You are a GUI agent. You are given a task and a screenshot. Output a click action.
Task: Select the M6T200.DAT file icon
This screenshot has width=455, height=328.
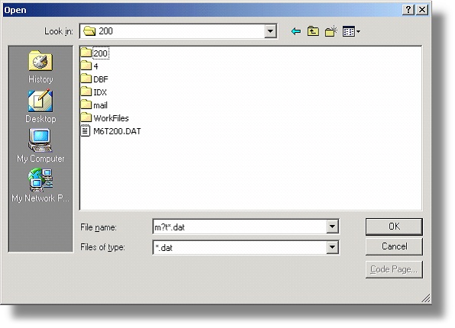click(x=85, y=130)
